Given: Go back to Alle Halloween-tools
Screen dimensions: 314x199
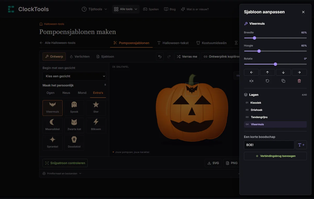Looking at the screenshot, I should click(x=58, y=43).
